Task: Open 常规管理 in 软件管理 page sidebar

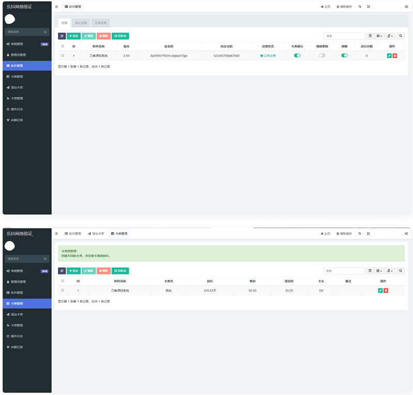Action: pos(27,44)
